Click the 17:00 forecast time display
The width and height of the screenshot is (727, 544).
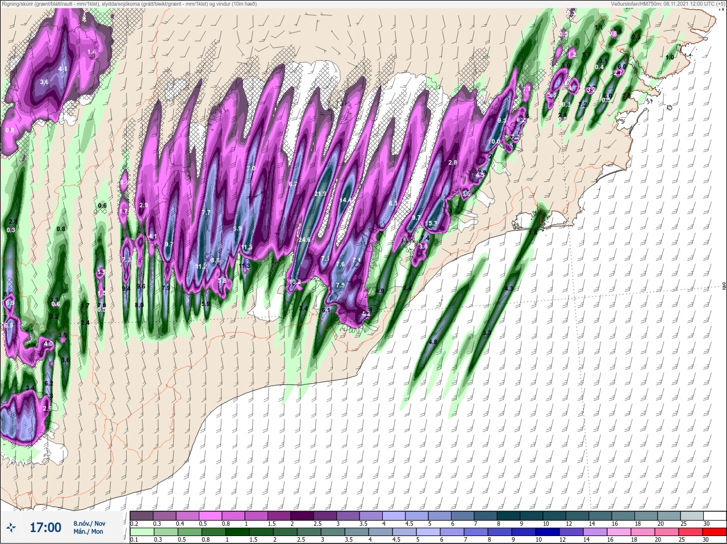(45, 528)
